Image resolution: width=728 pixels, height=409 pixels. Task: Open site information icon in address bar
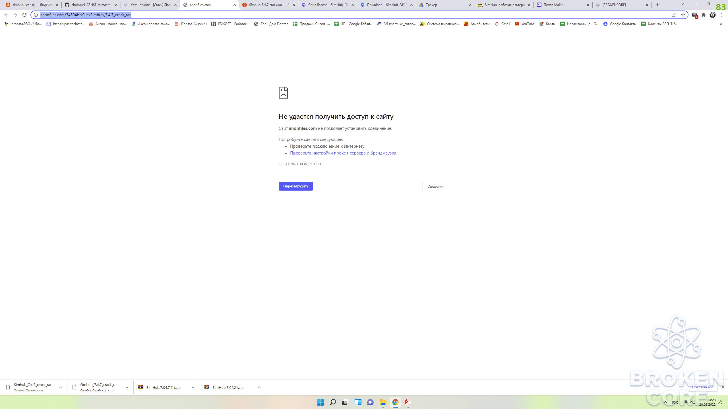click(36, 15)
